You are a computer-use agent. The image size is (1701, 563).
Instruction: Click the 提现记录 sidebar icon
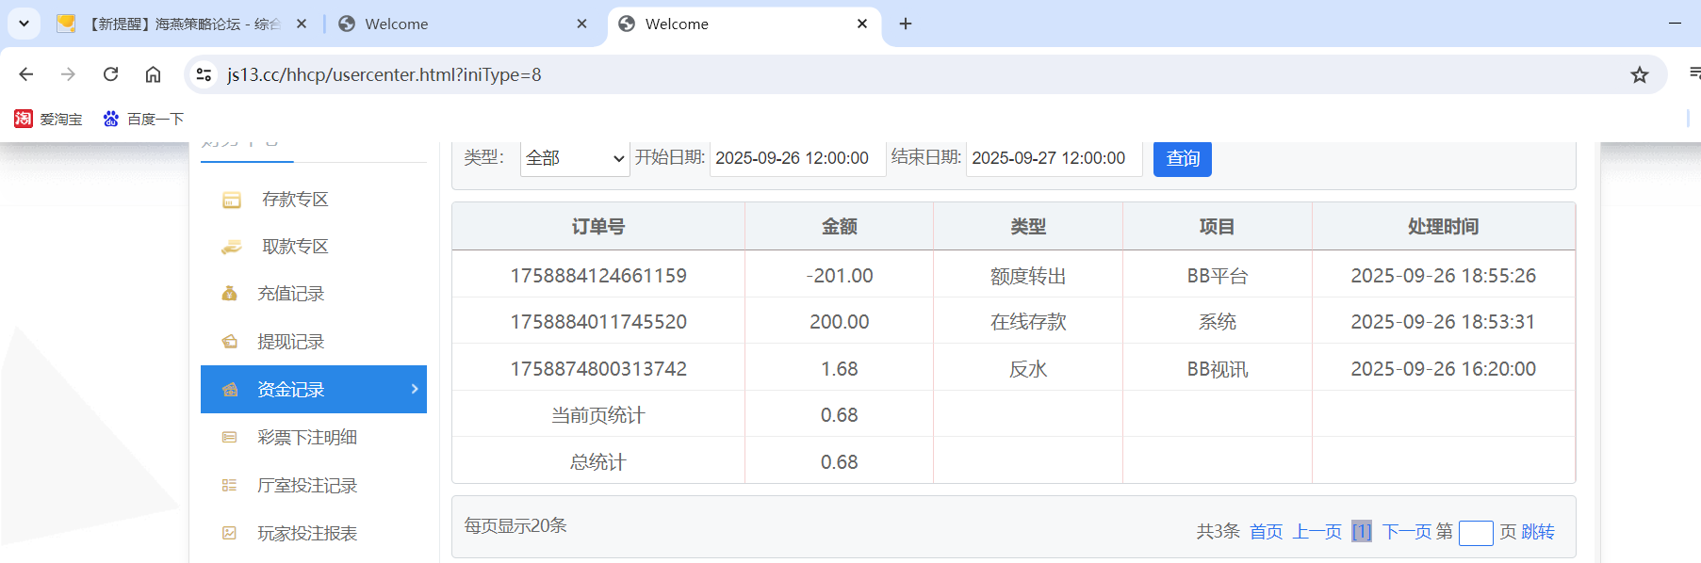[229, 342]
